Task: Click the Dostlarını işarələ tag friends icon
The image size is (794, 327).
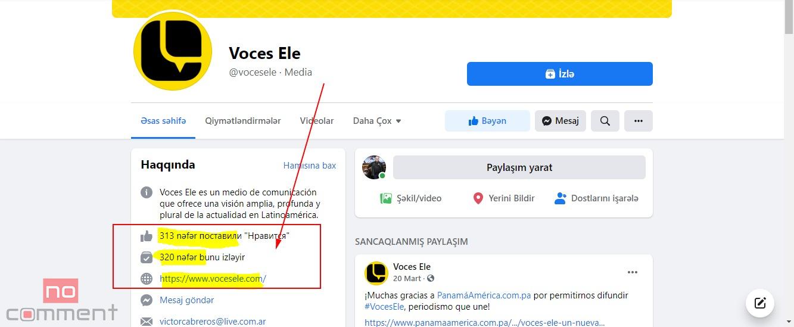Action: point(560,198)
